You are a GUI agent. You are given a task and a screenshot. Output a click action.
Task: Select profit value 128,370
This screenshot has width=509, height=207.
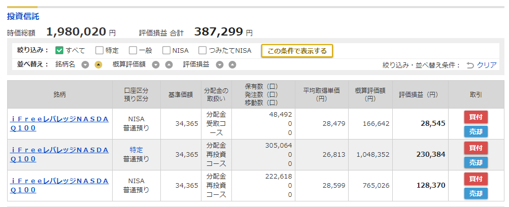point(431,185)
